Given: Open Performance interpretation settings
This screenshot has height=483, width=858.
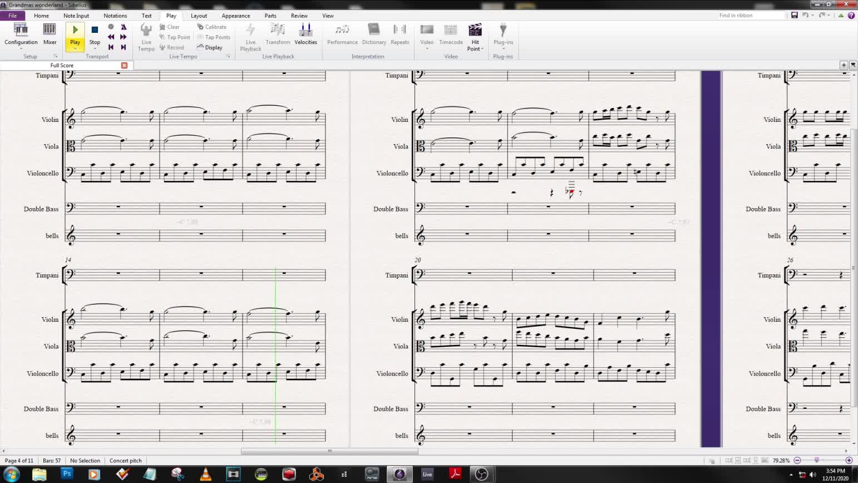Looking at the screenshot, I should coord(342,33).
